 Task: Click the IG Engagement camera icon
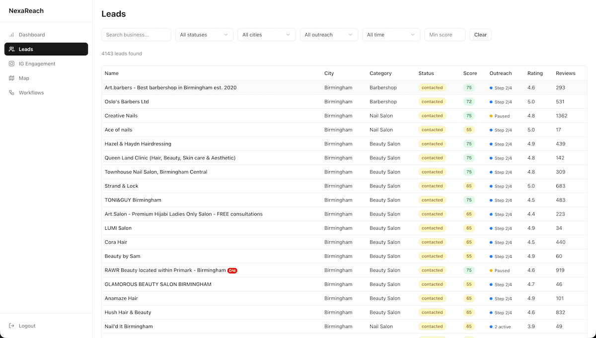point(11,64)
